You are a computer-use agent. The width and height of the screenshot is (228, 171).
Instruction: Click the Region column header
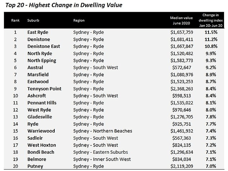point(79,21)
